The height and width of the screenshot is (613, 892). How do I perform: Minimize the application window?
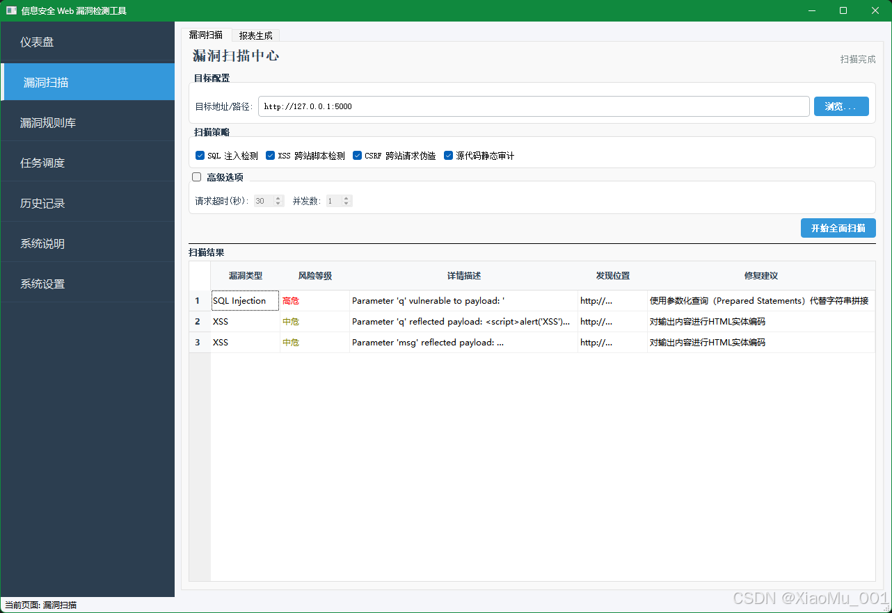(812, 10)
